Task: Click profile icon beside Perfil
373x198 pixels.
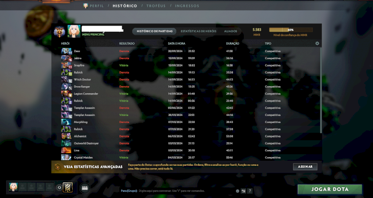Action: coord(85,6)
